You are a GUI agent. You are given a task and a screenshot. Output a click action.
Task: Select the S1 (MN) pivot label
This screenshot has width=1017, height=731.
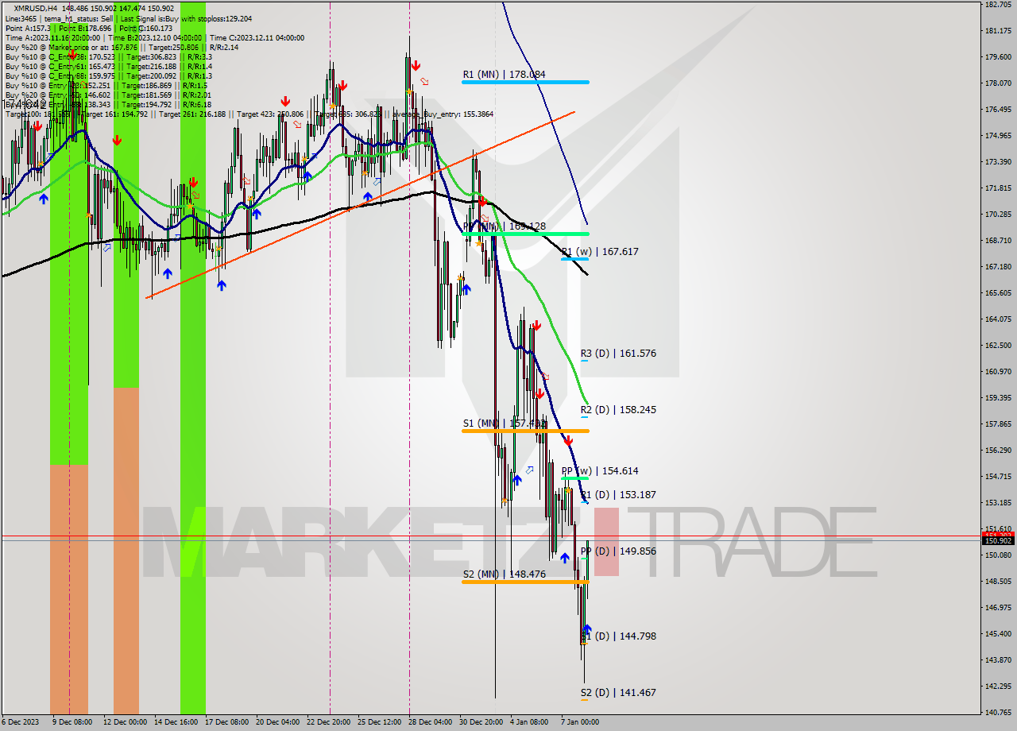point(505,423)
